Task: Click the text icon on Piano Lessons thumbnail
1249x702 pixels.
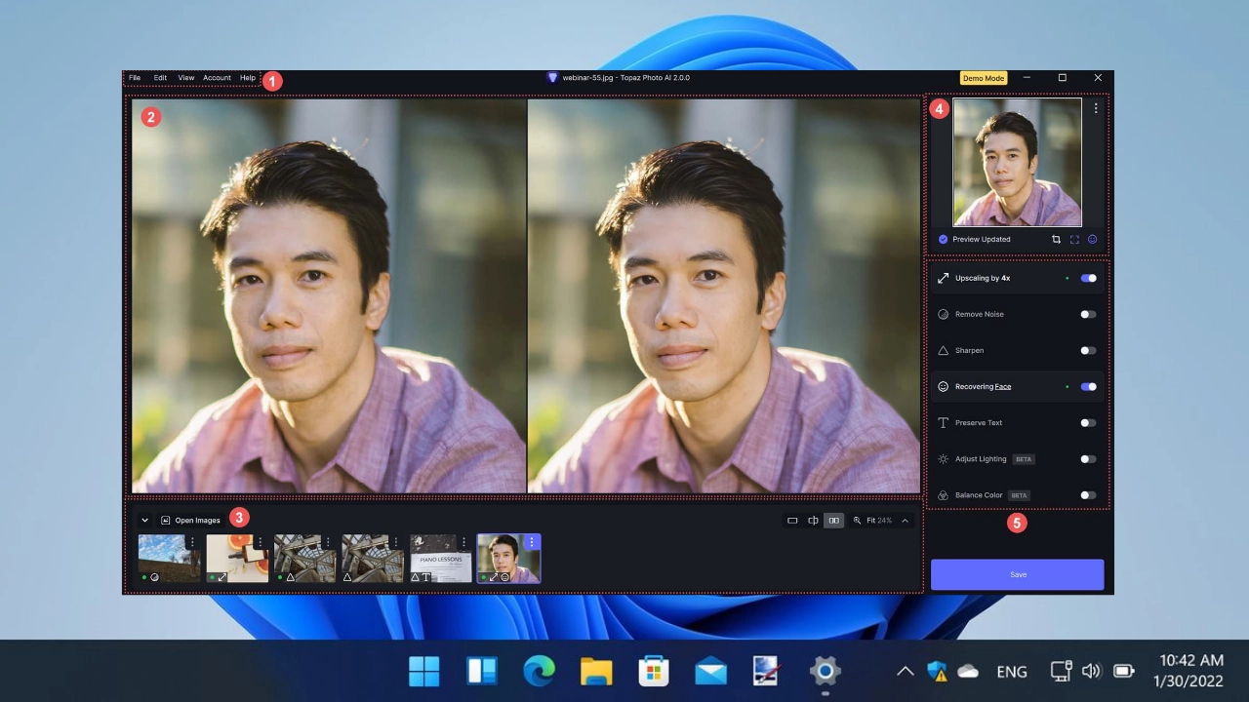Action: [x=426, y=577]
